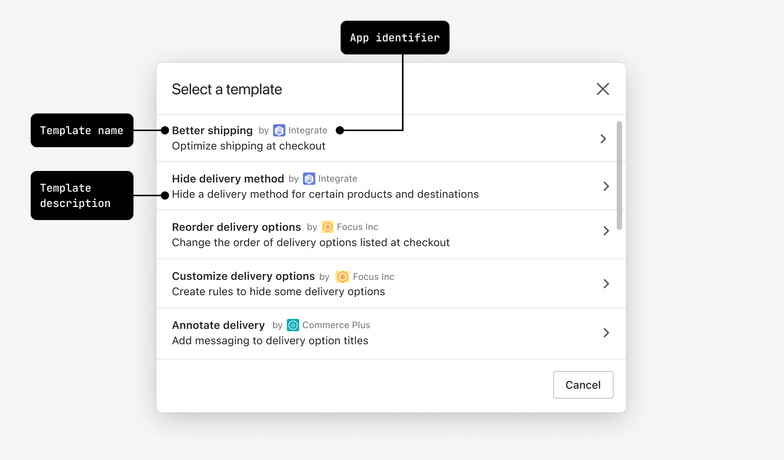The image size is (784, 460).
Task: Select the Better shipping template name
Action: click(212, 130)
